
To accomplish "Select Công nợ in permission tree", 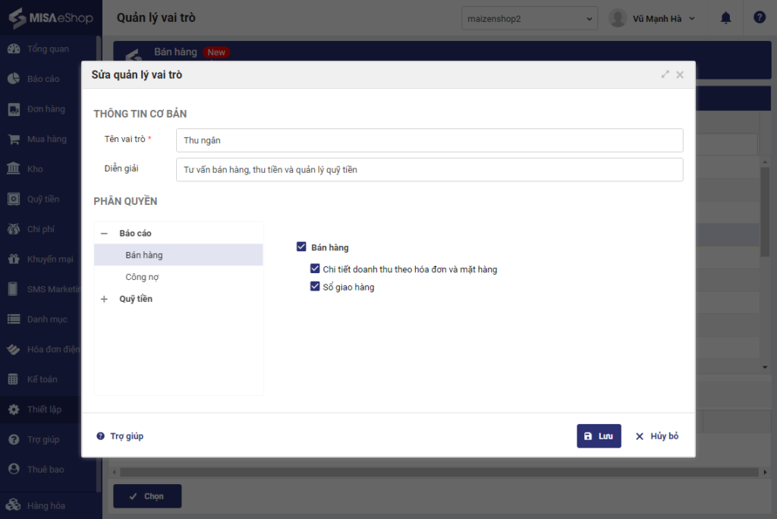I will click(x=142, y=277).
